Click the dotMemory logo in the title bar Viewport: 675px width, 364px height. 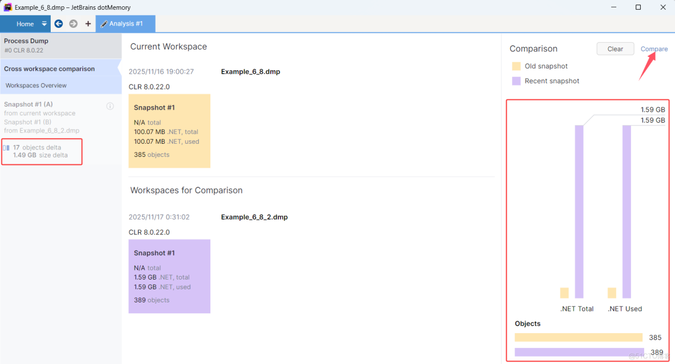7,7
